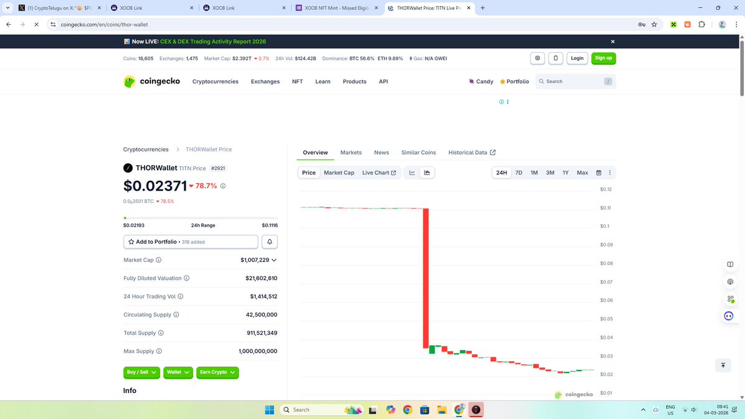Click Market Cap info icon
745x419 pixels.
point(158,260)
